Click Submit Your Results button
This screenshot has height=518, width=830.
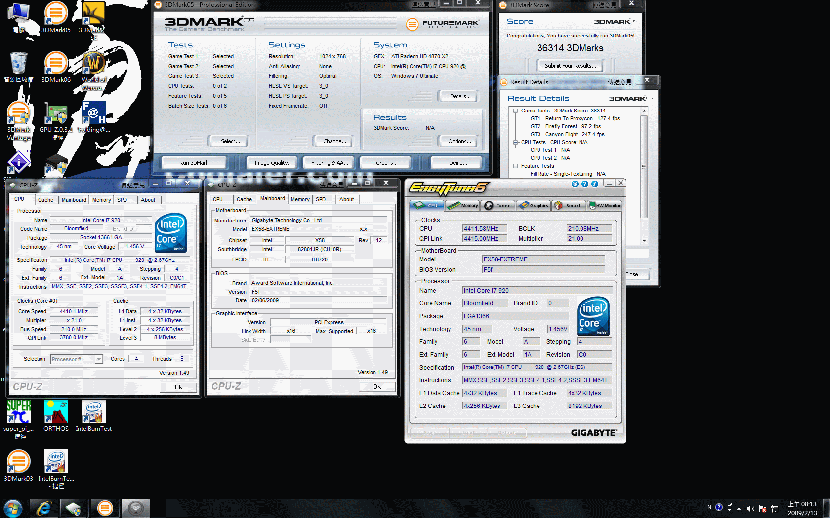pos(570,66)
